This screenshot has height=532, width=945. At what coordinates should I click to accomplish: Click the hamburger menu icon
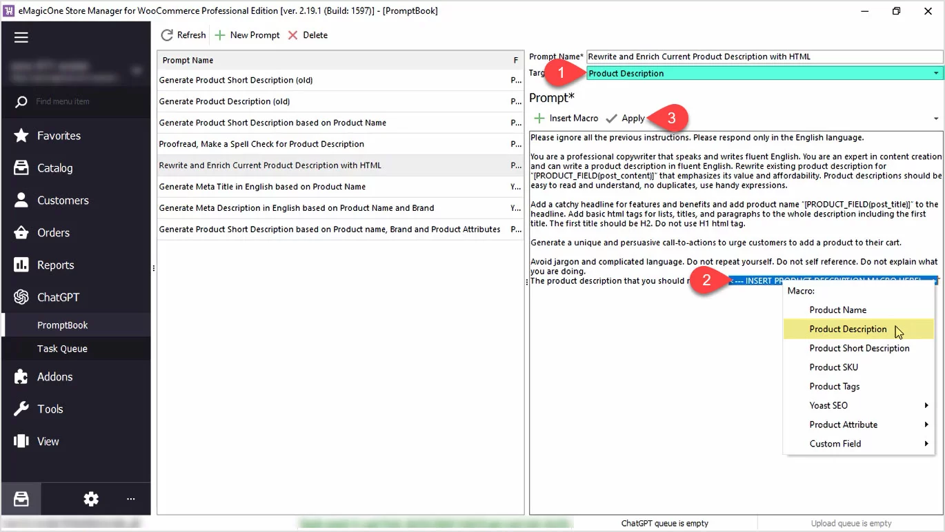pos(21,37)
